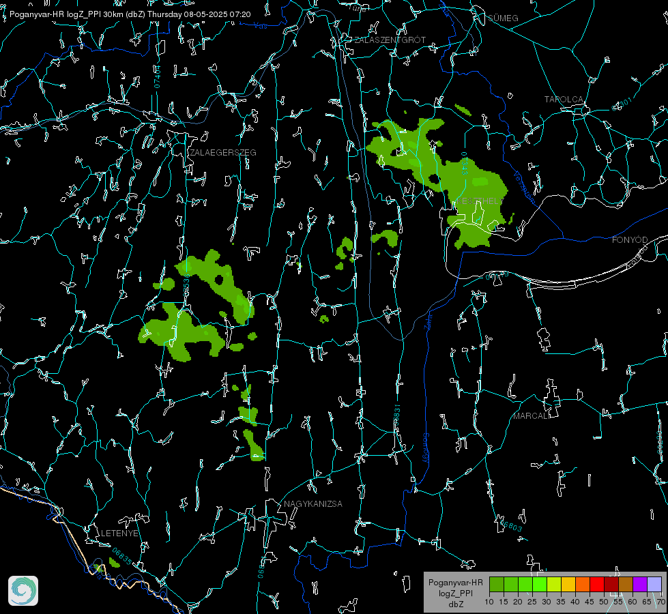Click the 06831 road number label

pyautogui.click(x=396, y=416)
